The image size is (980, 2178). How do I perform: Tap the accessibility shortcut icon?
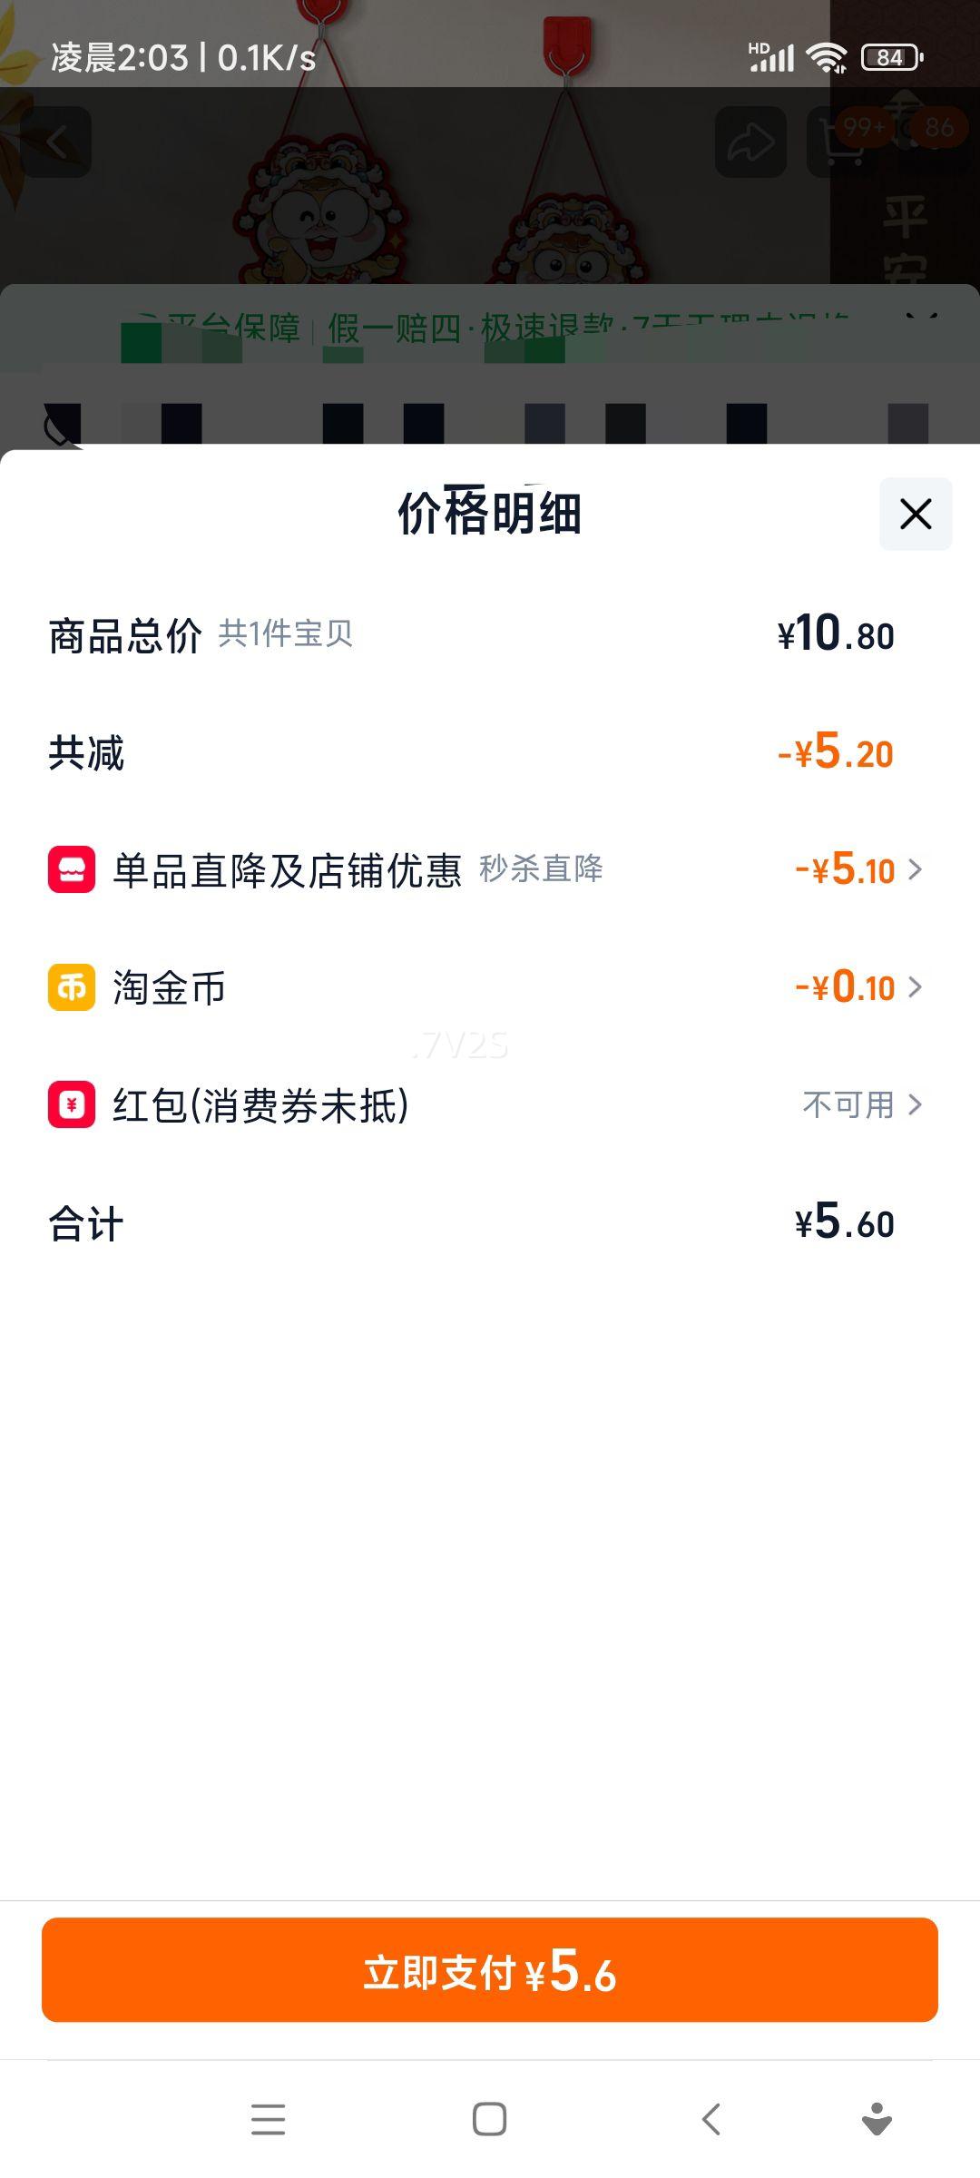pos(876,2120)
